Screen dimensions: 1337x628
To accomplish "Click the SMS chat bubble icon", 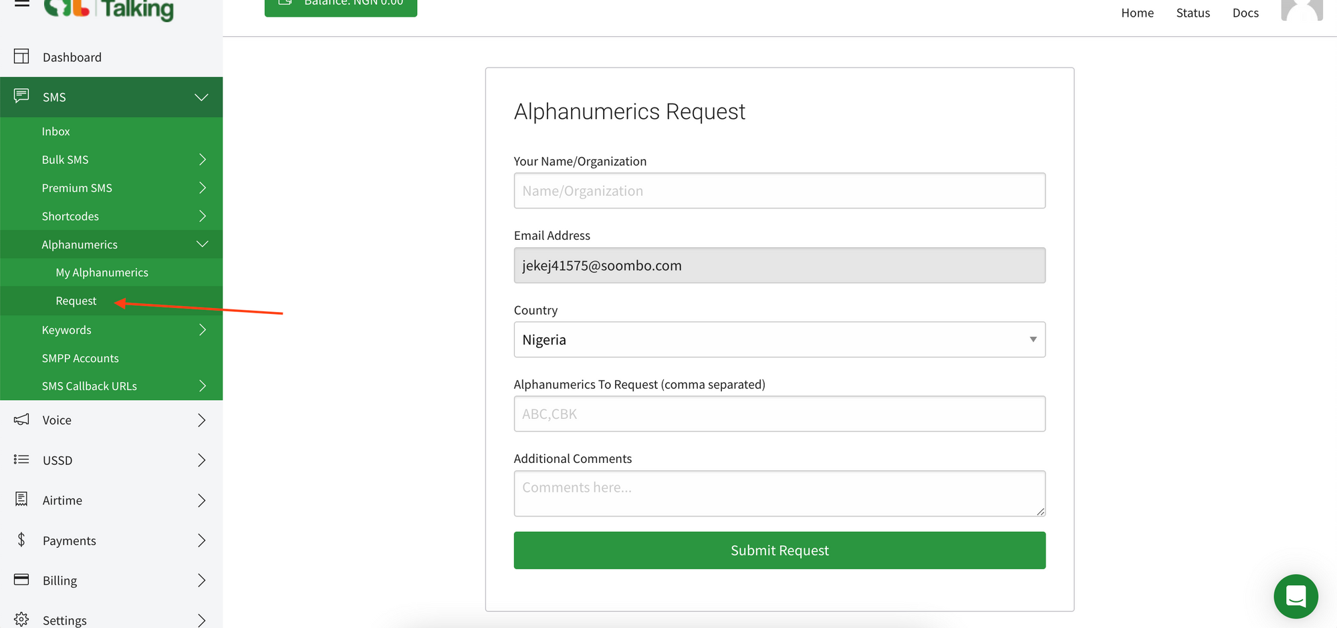I will 20,96.
